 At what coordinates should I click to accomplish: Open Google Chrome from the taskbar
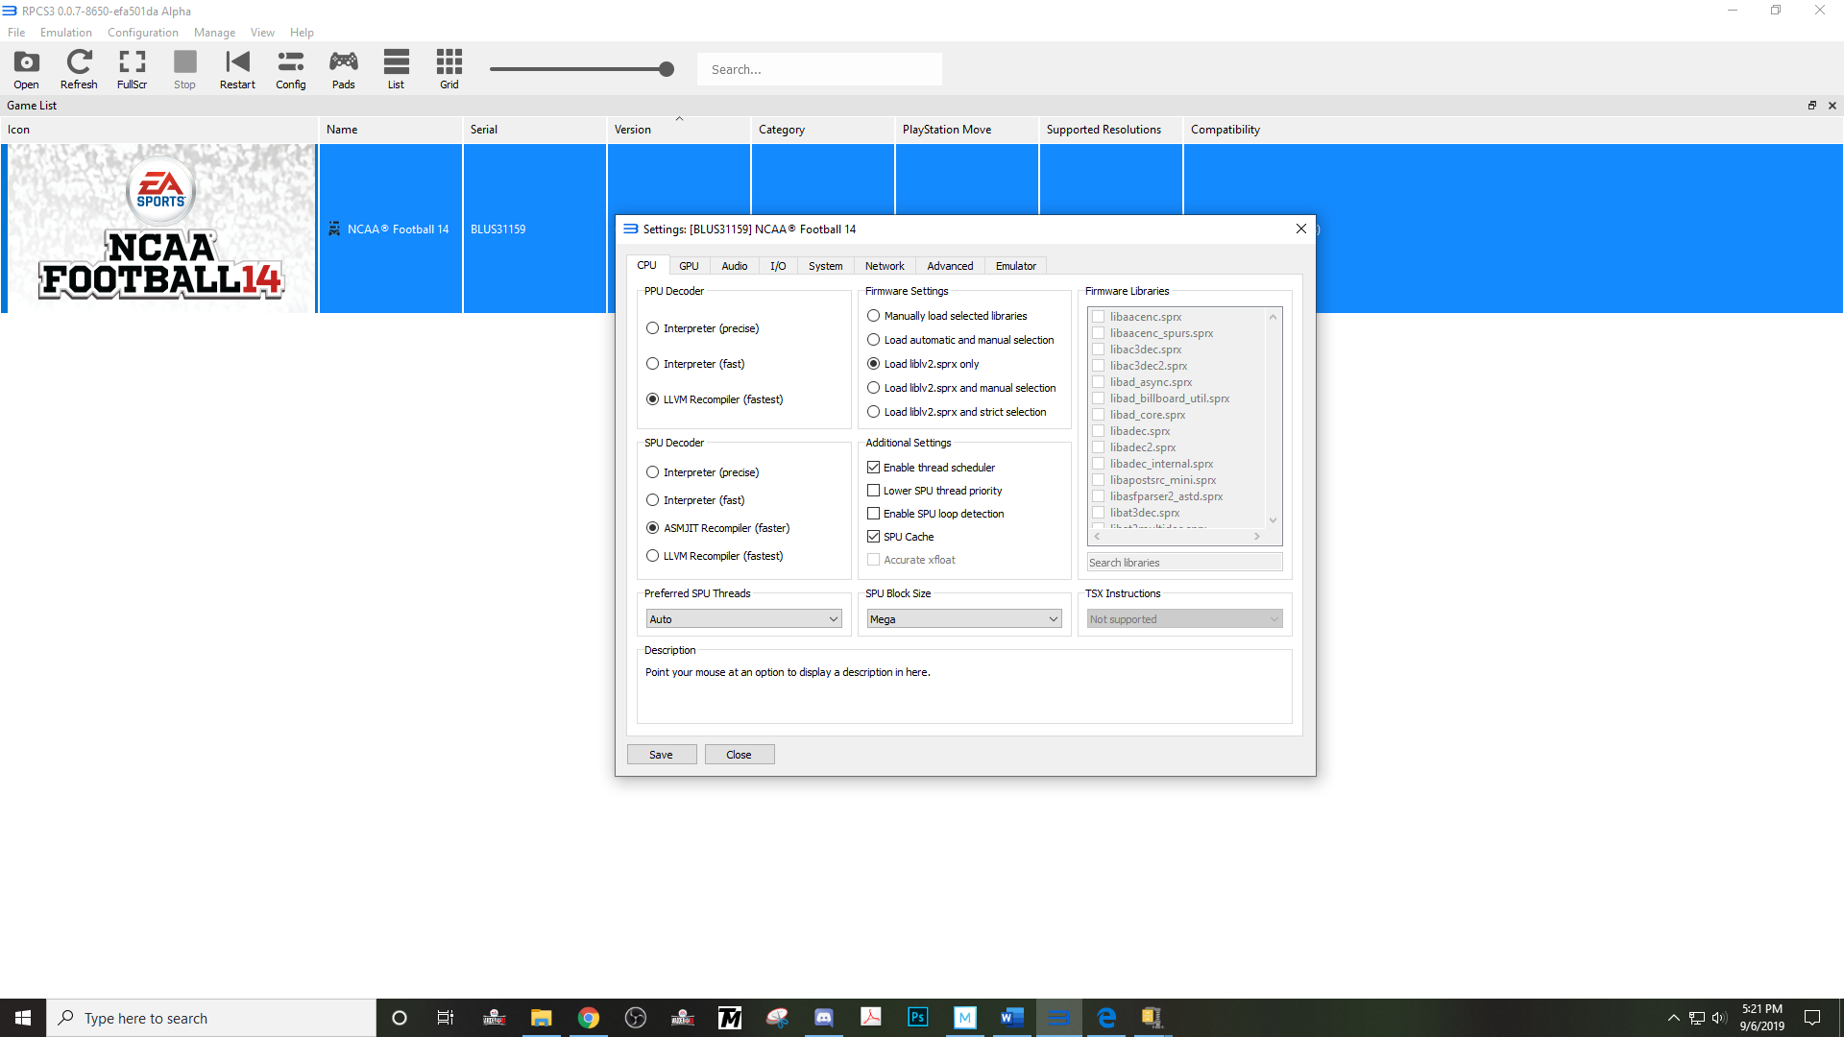[x=589, y=1018]
